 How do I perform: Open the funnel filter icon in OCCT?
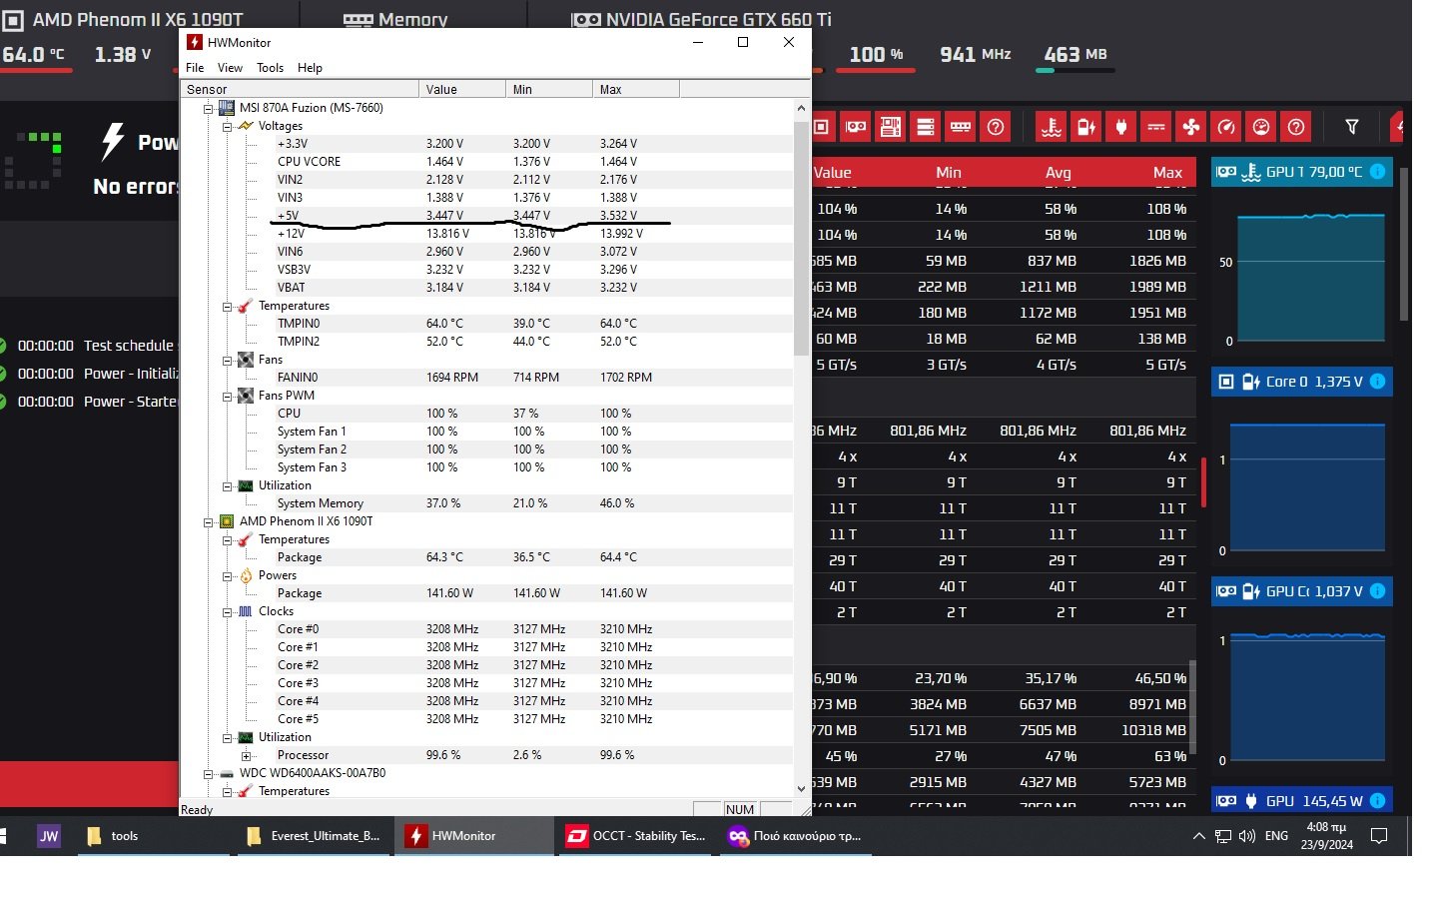(1352, 127)
